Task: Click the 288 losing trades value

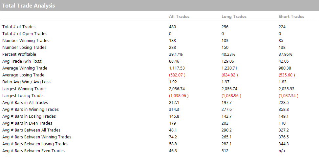Action: click(x=172, y=48)
